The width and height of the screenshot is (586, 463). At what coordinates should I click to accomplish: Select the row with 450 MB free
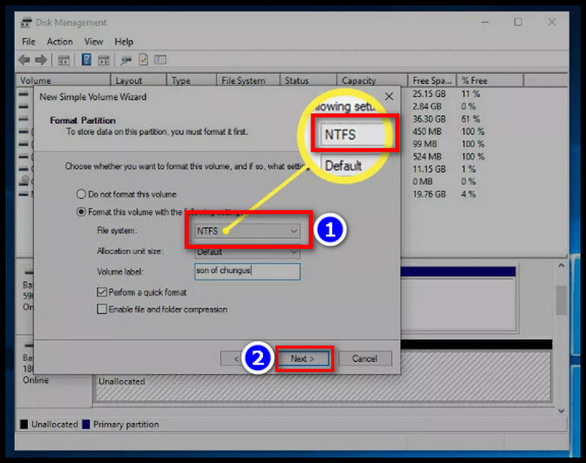[427, 132]
